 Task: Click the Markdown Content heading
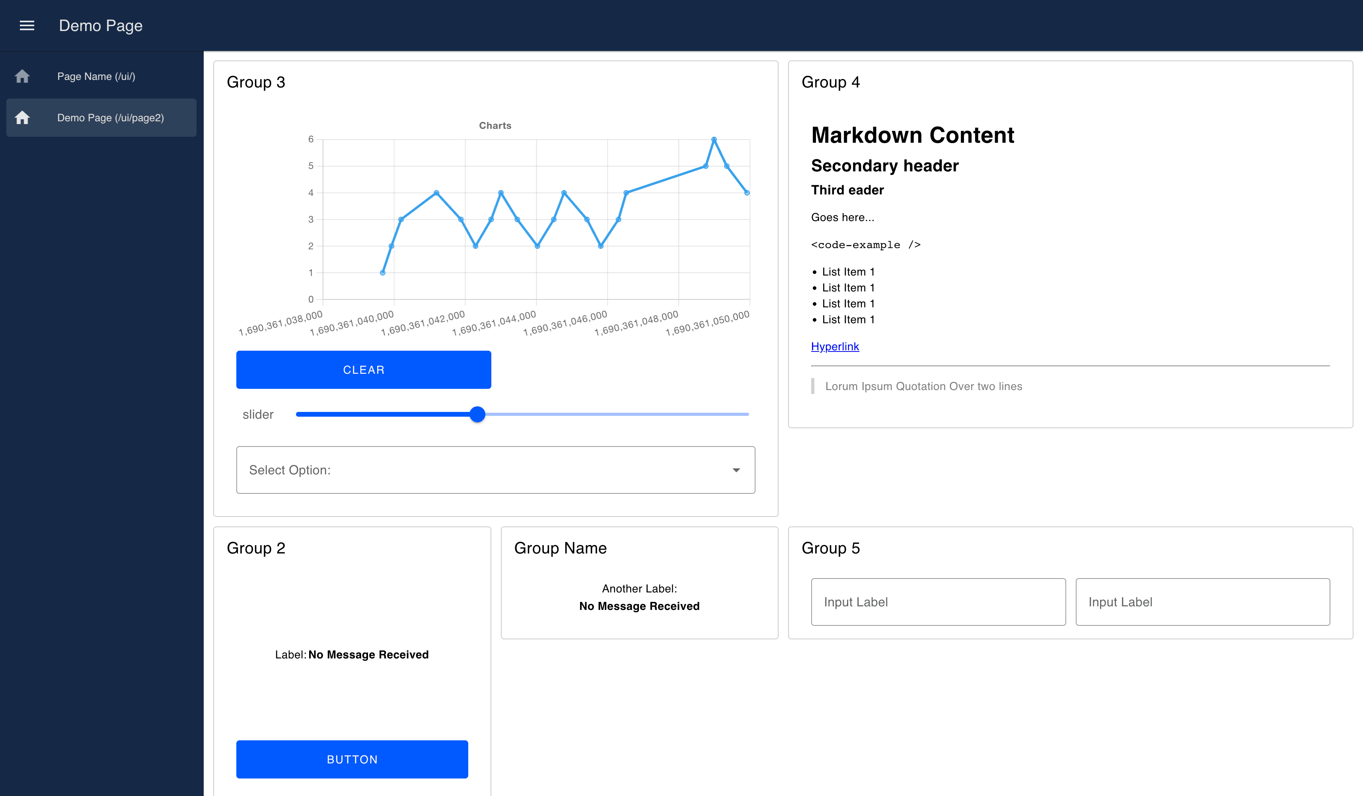click(x=913, y=135)
